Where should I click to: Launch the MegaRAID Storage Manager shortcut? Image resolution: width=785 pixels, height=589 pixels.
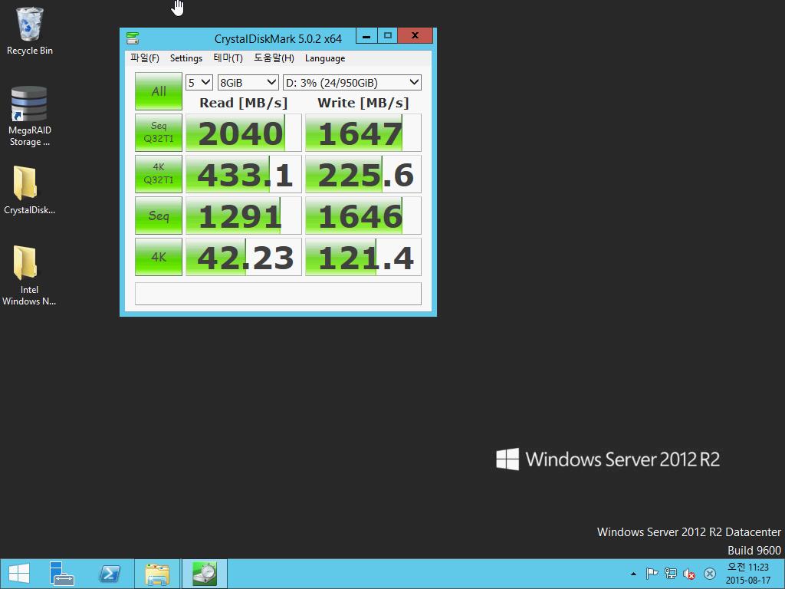pyautogui.click(x=29, y=117)
